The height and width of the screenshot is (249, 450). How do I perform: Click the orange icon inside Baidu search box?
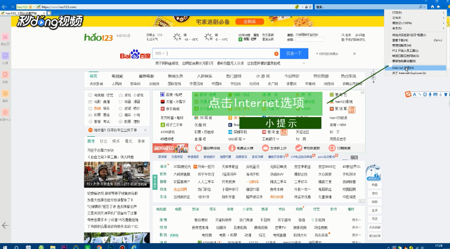click(x=276, y=54)
